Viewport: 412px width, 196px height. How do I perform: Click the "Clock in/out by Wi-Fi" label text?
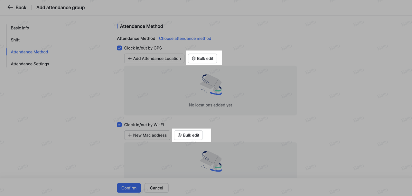click(x=144, y=125)
